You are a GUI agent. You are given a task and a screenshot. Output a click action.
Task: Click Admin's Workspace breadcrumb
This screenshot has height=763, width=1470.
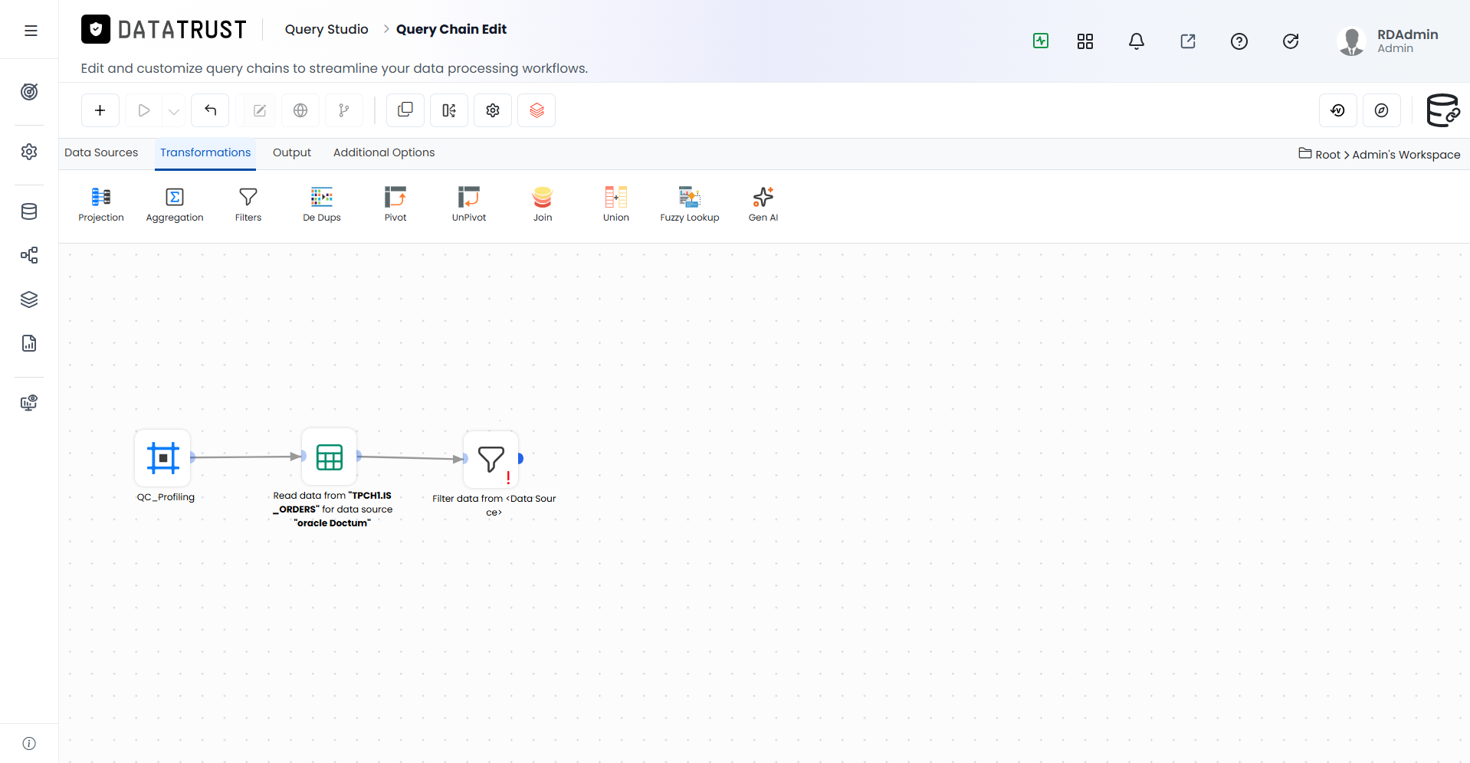pyautogui.click(x=1406, y=155)
